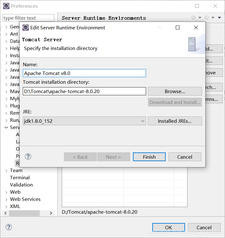Screen dimensions: 225x238
Task: Select Validation in the preferences tree
Action: pyautogui.click(x=21, y=185)
